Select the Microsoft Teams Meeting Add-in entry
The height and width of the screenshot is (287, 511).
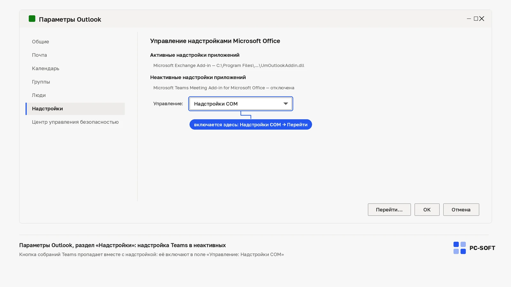click(224, 88)
